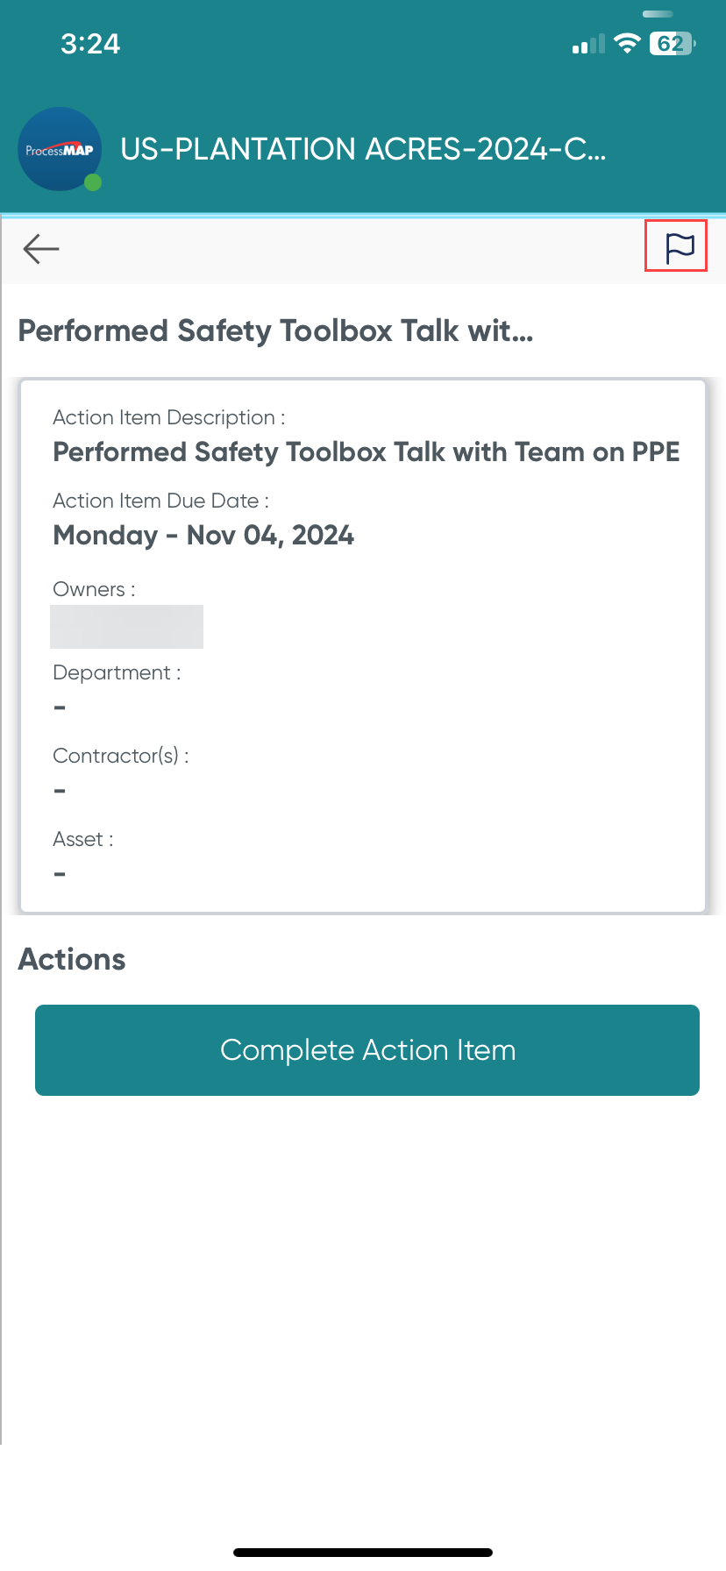Expand the truncated title US-PLANTATION ACRES-2024-C...
The height and width of the screenshot is (1571, 726).
[x=365, y=149]
